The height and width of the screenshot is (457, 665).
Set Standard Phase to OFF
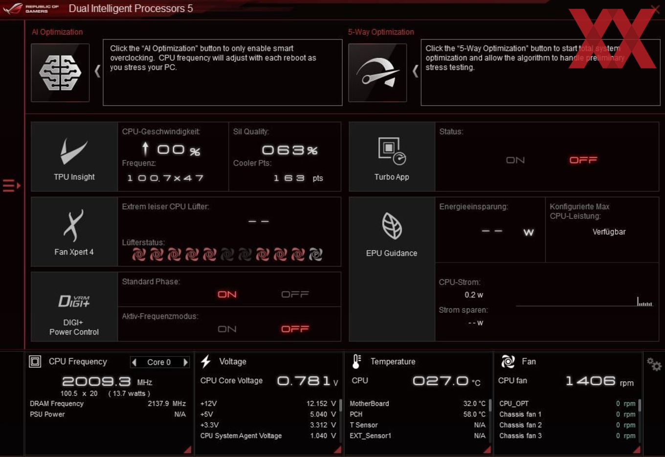tap(295, 294)
